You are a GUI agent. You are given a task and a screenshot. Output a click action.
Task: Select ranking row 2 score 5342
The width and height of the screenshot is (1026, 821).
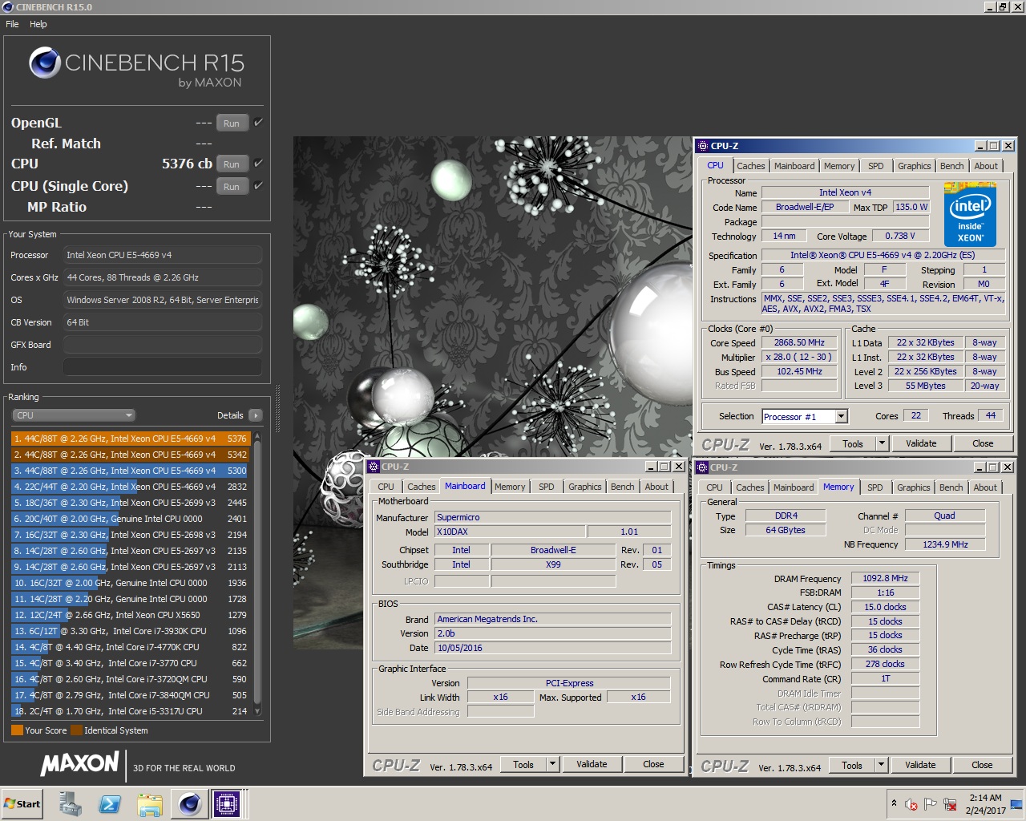point(131,455)
